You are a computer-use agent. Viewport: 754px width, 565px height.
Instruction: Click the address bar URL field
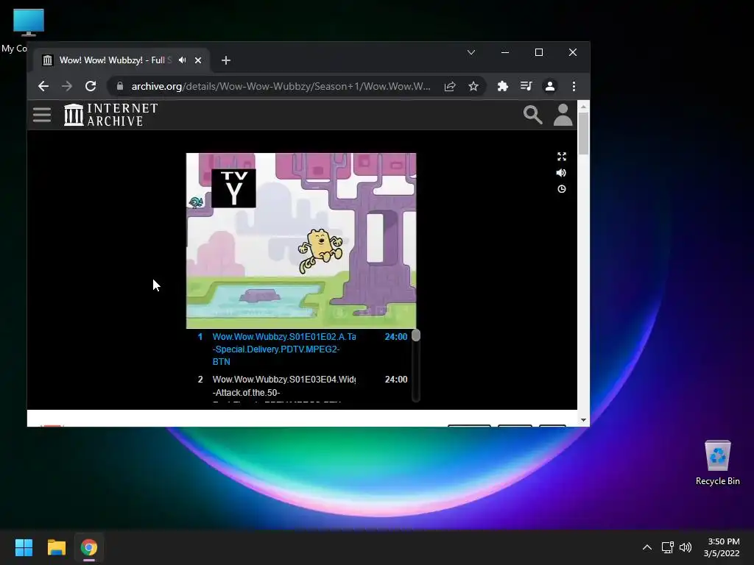pyautogui.click(x=281, y=87)
